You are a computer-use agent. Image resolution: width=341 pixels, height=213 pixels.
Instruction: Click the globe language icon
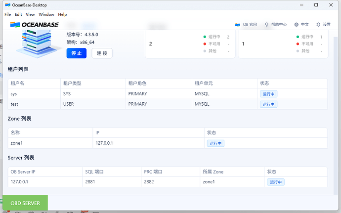pyautogui.click(x=297, y=25)
